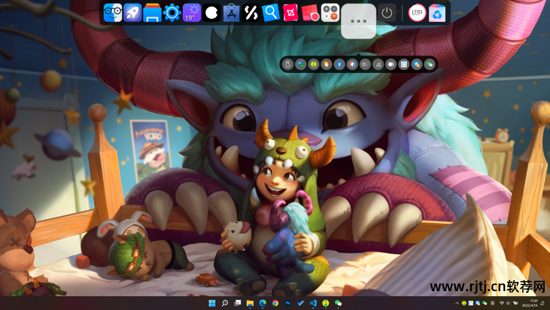Viewport: 550px width, 310px height.
Task: Switch to Visual Studio Code on taskbar
Action: [313, 303]
